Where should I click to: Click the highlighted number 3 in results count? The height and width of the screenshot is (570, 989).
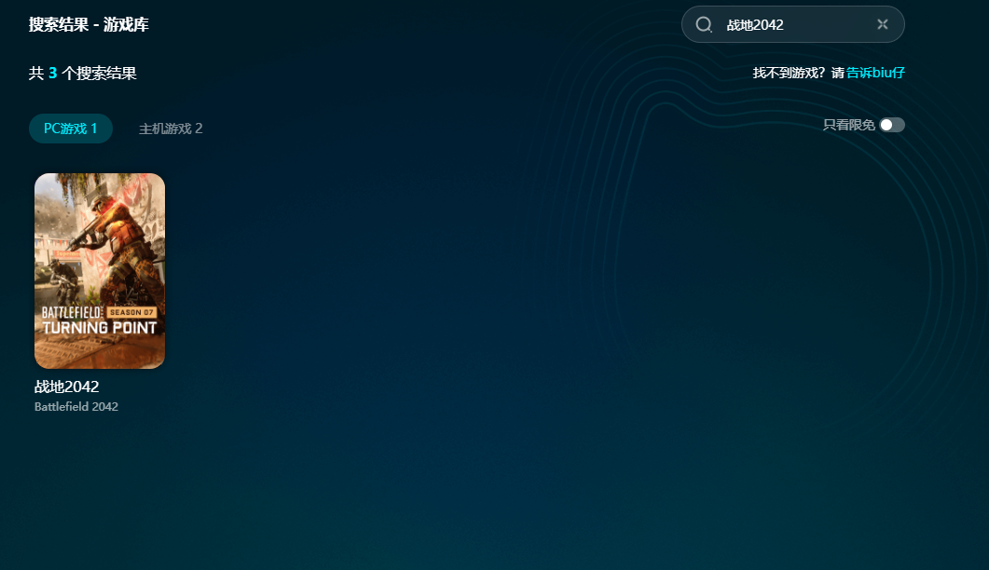tap(53, 73)
